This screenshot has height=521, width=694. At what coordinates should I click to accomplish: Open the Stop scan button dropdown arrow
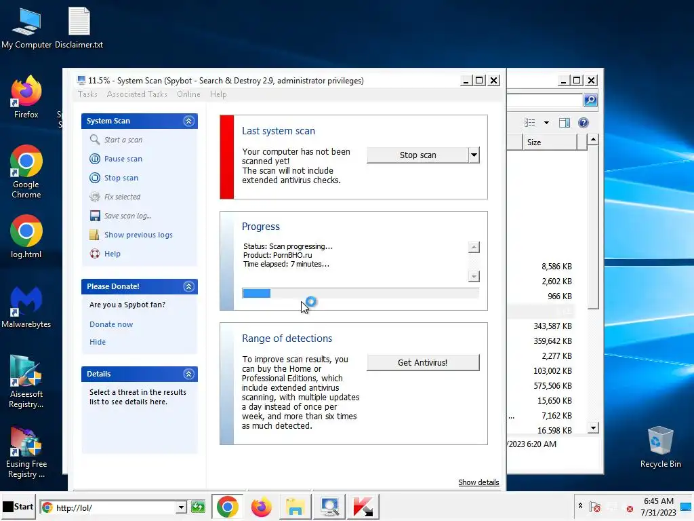(474, 155)
